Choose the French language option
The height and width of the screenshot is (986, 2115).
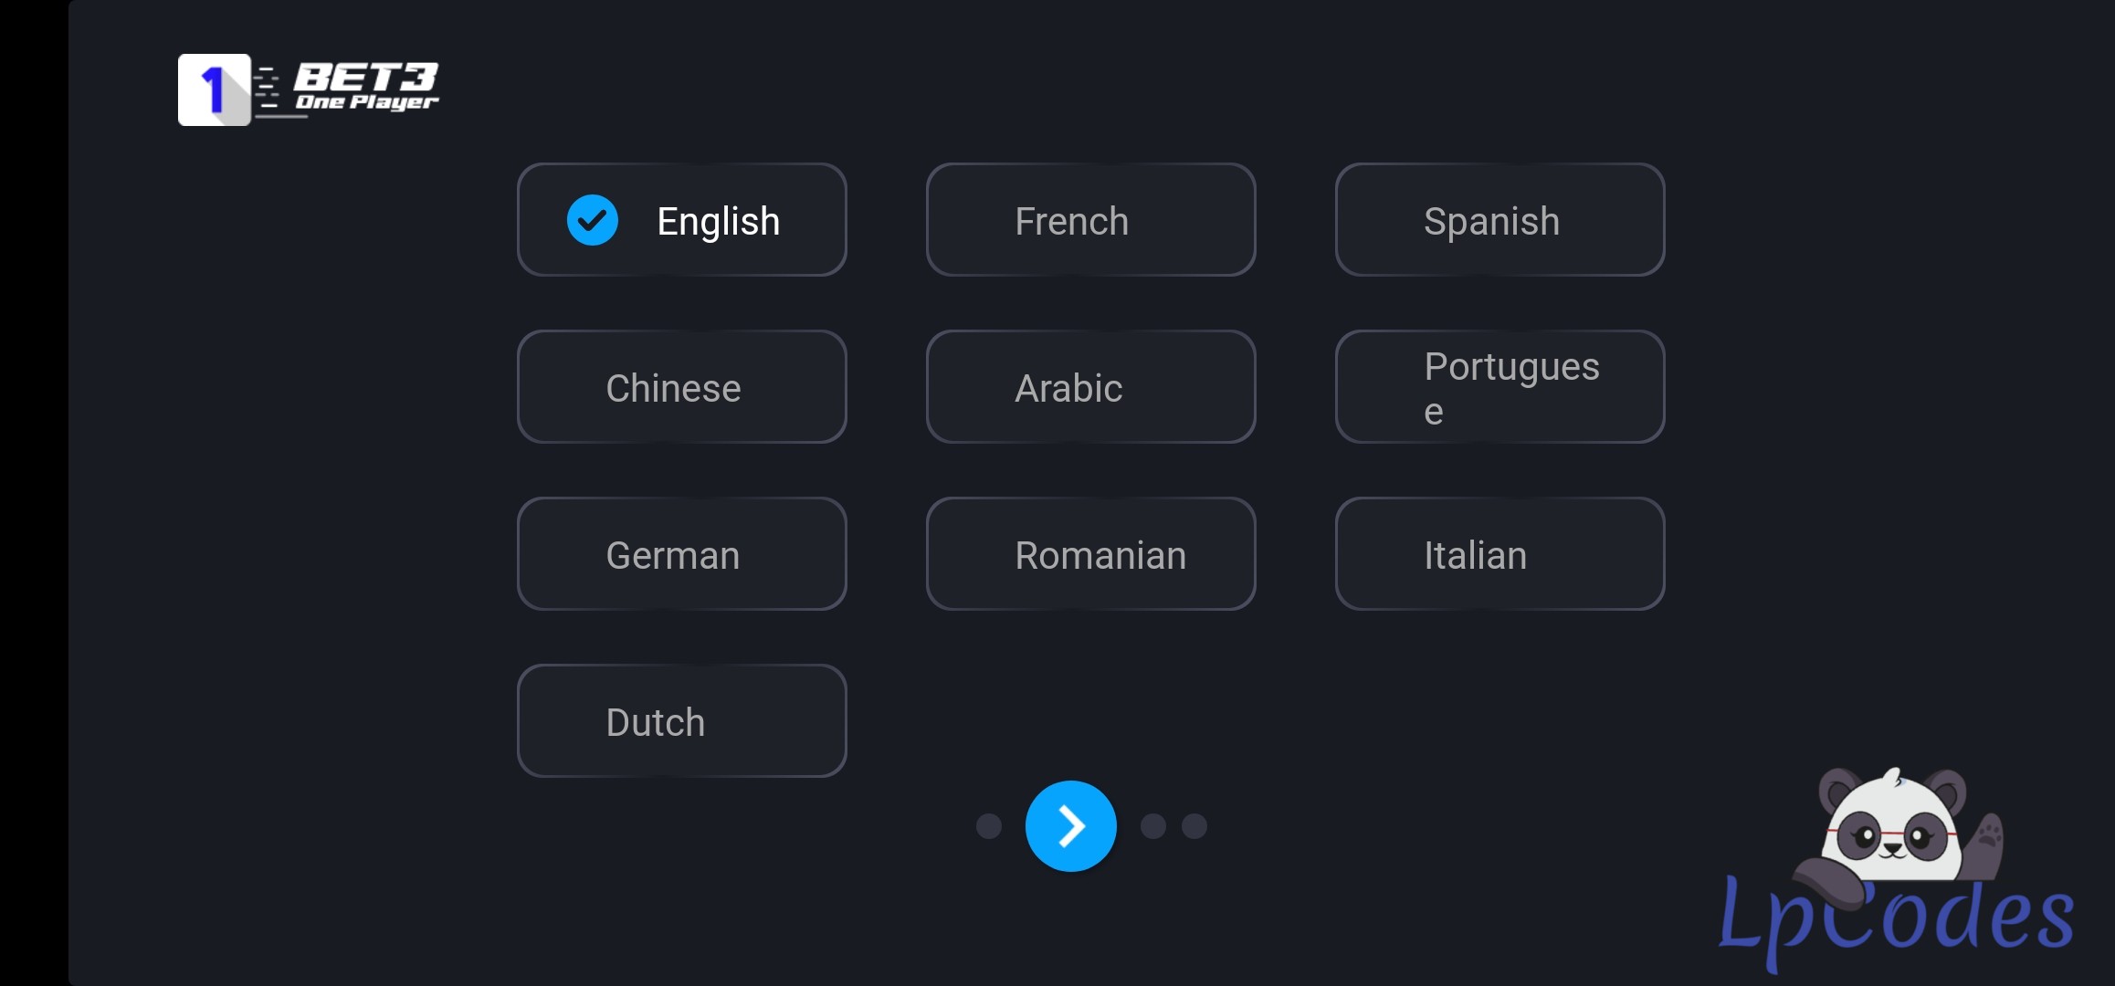coord(1090,220)
